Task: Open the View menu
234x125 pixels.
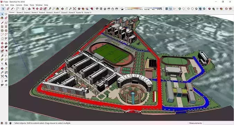Action: [x=12, y=5]
